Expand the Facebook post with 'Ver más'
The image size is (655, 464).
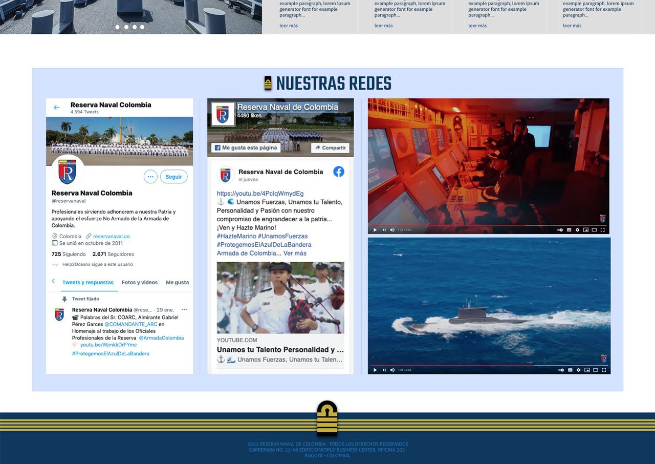pos(295,253)
